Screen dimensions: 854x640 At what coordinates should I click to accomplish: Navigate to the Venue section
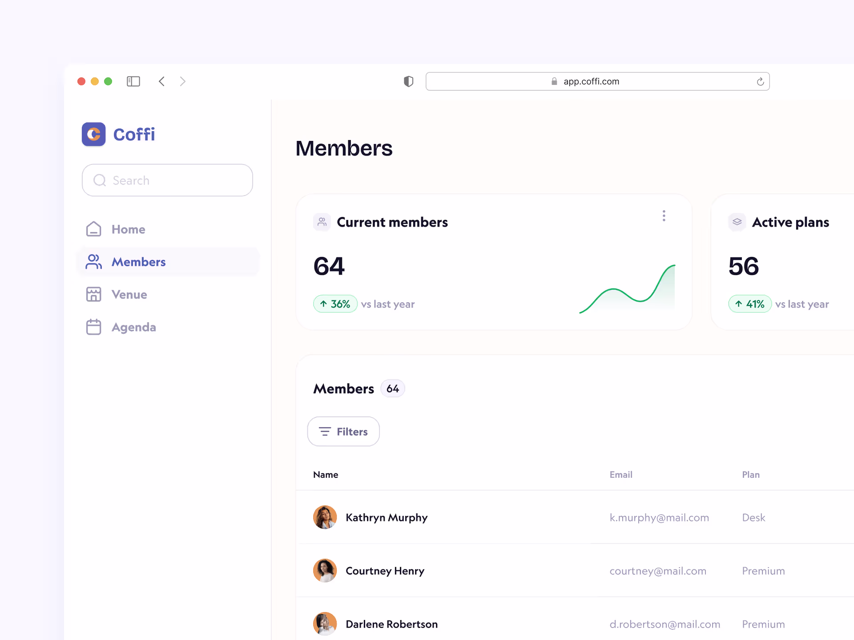tap(129, 294)
